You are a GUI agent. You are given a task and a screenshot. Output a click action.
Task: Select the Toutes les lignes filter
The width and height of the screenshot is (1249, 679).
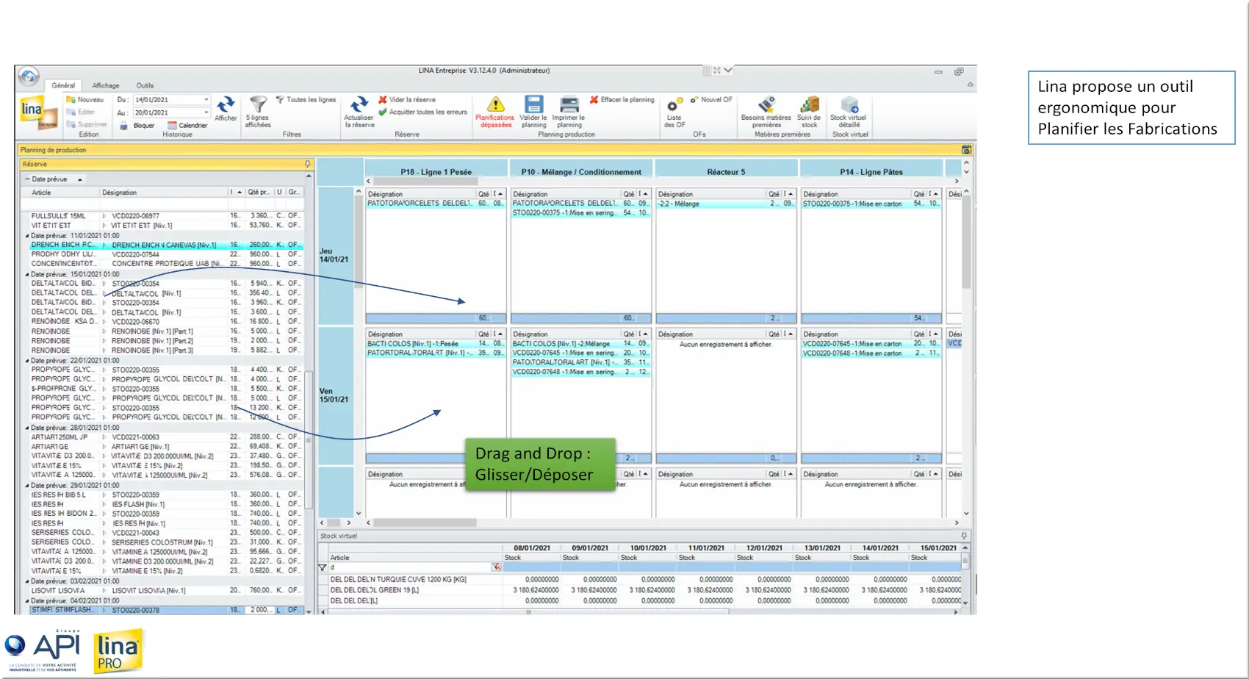tap(306, 100)
